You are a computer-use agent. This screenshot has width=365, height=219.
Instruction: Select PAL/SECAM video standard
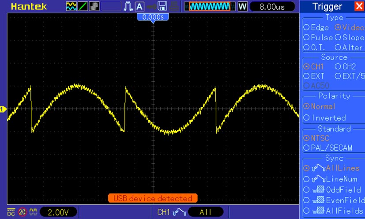pyautogui.click(x=306, y=147)
